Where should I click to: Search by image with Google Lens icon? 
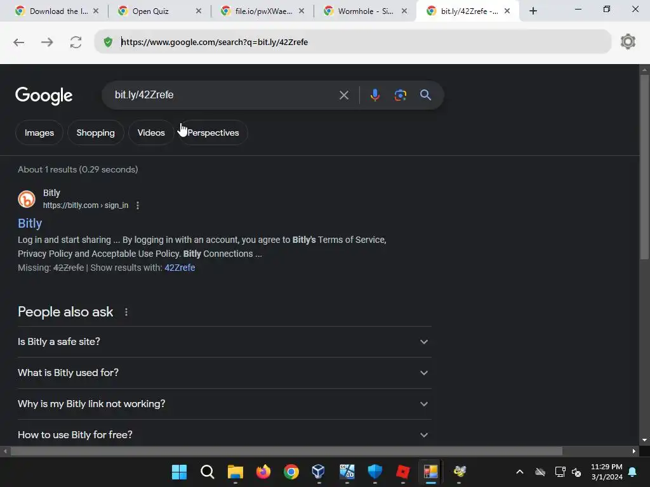400,95
